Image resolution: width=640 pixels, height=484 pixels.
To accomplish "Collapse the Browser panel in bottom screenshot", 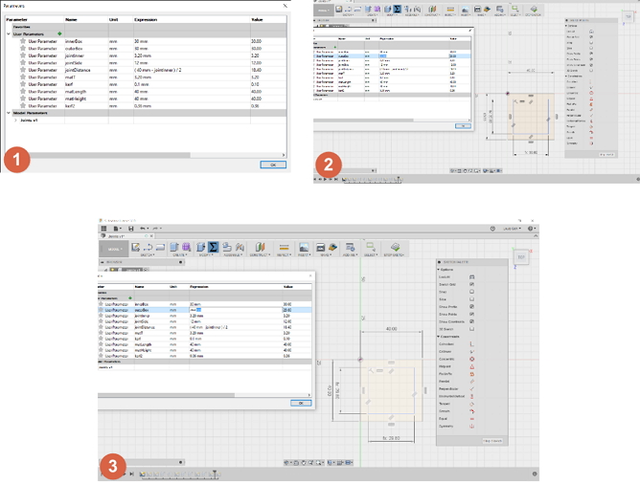I will coord(103,262).
